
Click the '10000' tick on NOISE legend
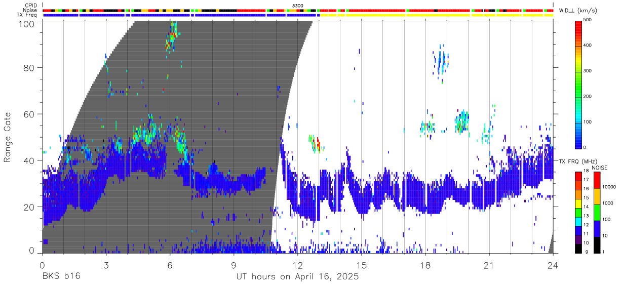tap(610, 187)
